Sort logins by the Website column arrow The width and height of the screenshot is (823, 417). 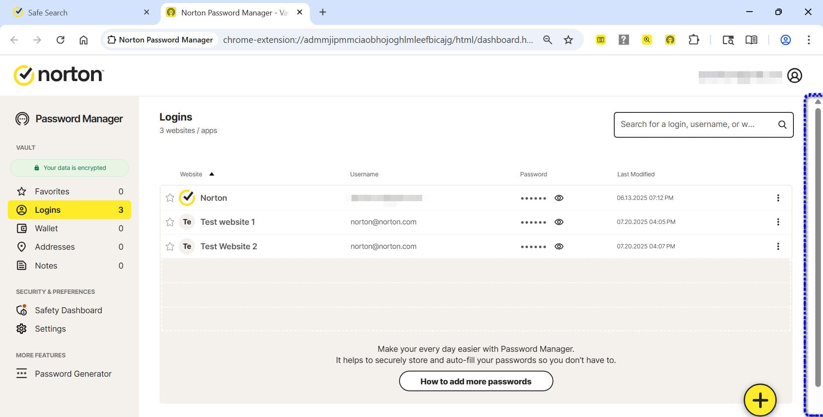211,174
